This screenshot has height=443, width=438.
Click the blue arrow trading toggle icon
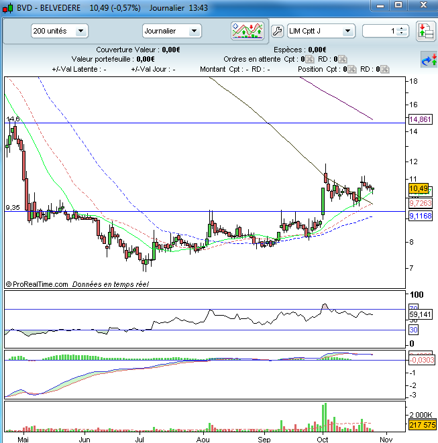[x=429, y=60]
